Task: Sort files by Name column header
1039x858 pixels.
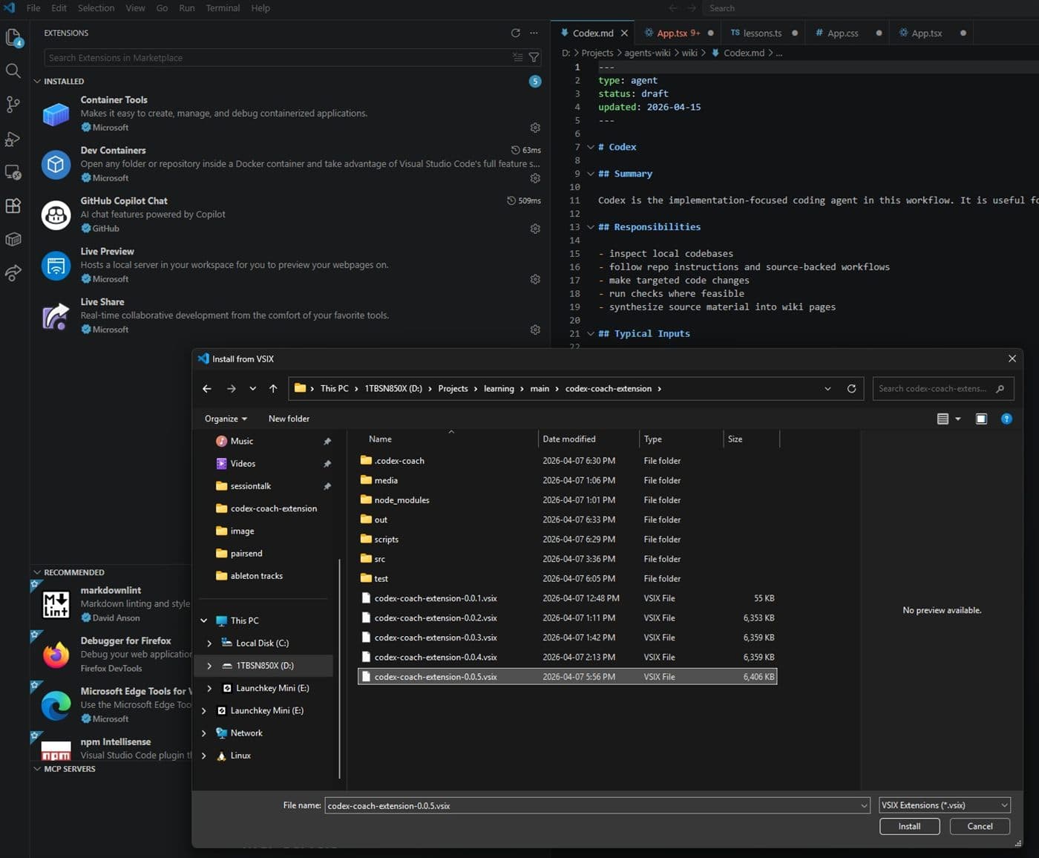Action: pyautogui.click(x=450, y=439)
